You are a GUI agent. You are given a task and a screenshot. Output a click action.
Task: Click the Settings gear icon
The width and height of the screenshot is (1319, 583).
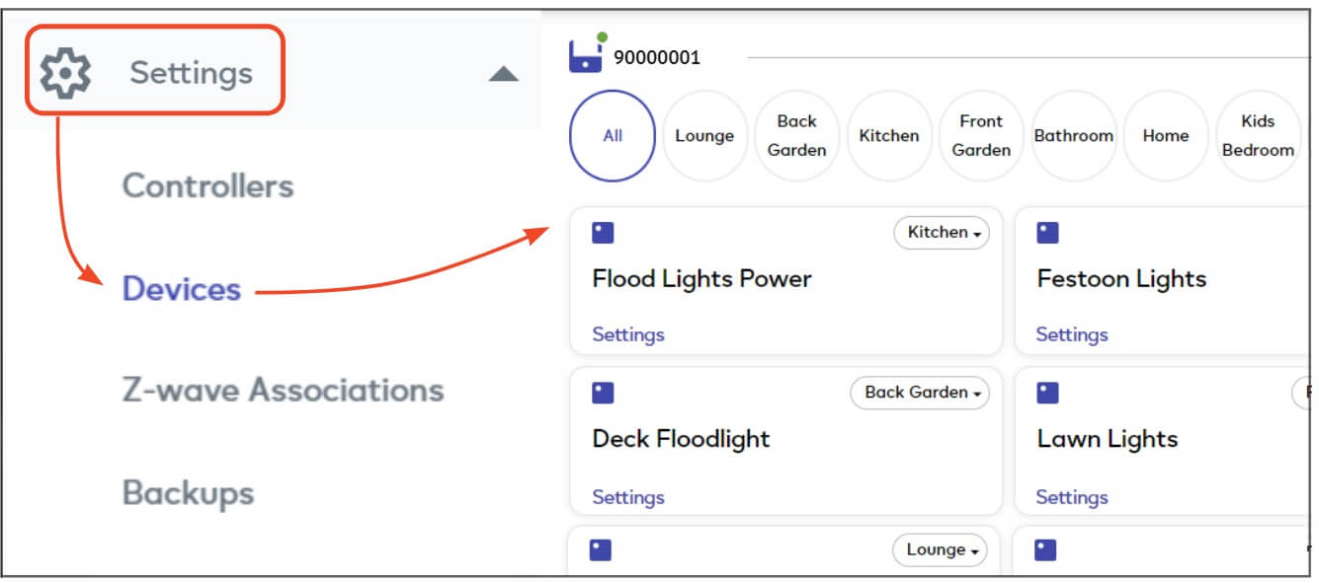[x=65, y=73]
